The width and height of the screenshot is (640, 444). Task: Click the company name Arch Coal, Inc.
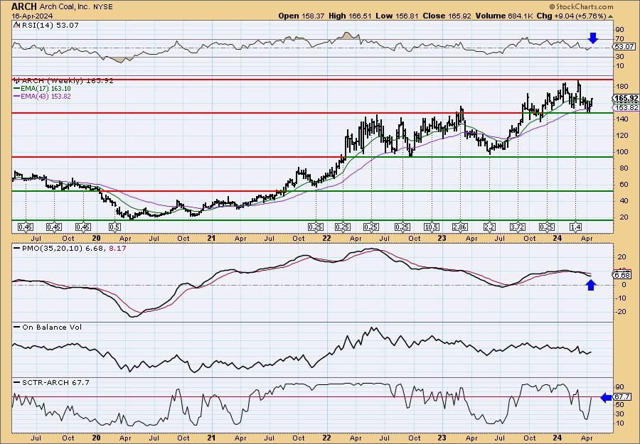tap(64, 7)
